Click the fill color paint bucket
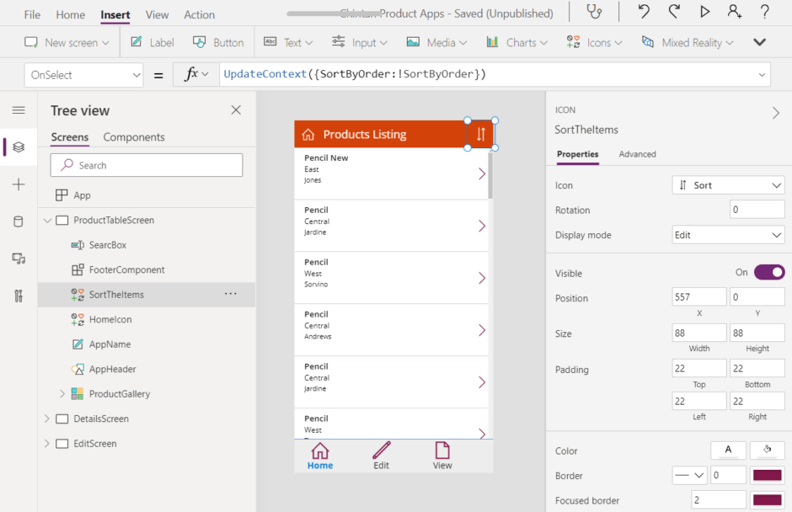 (767, 450)
